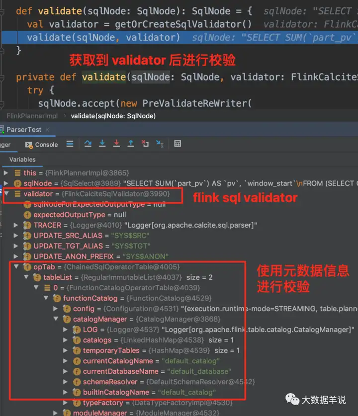The image size is (358, 416).
Task: Select the builtInCatalogName "default_catalog" row
Action: click(x=179, y=392)
